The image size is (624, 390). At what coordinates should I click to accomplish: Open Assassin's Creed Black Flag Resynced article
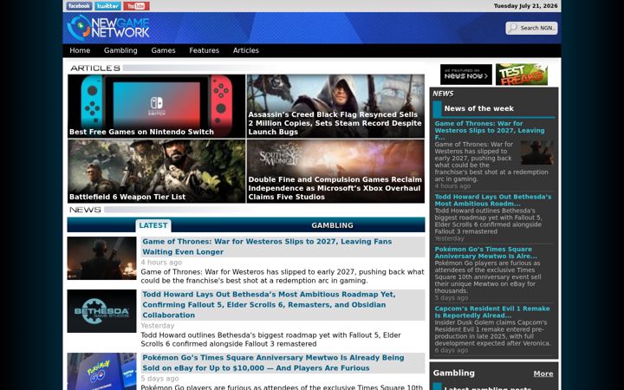335,107
